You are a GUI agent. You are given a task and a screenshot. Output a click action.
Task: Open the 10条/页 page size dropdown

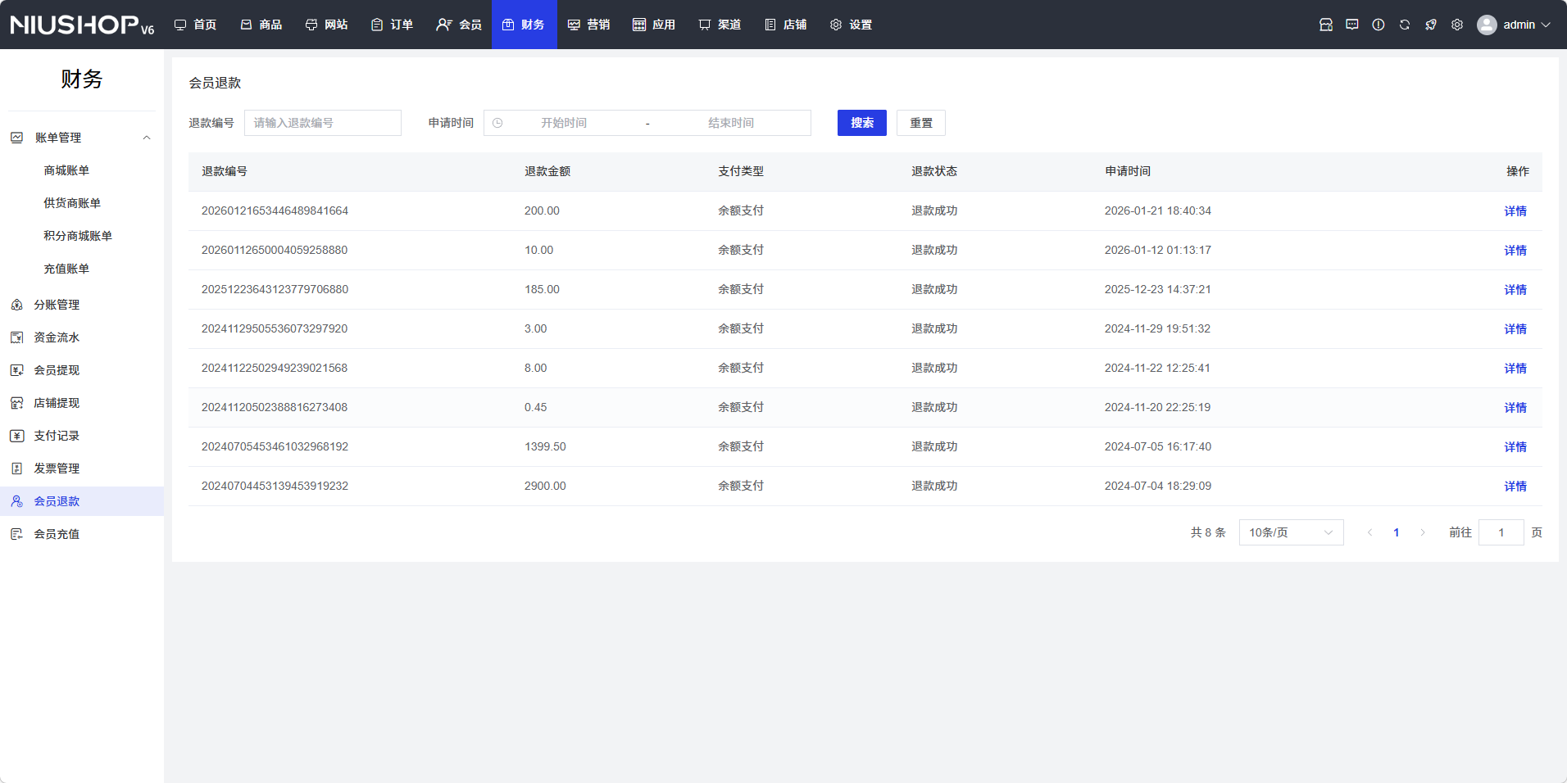pos(1290,532)
